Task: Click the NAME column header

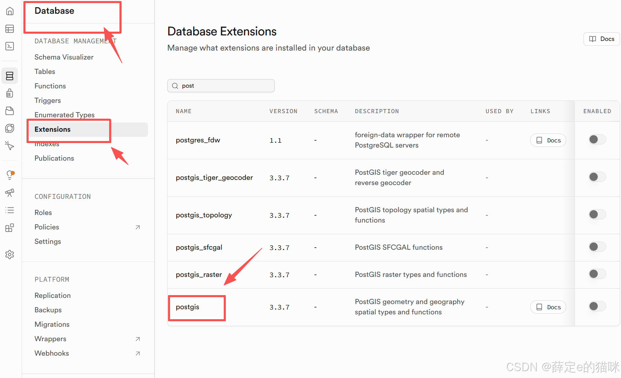Action: coord(183,111)
